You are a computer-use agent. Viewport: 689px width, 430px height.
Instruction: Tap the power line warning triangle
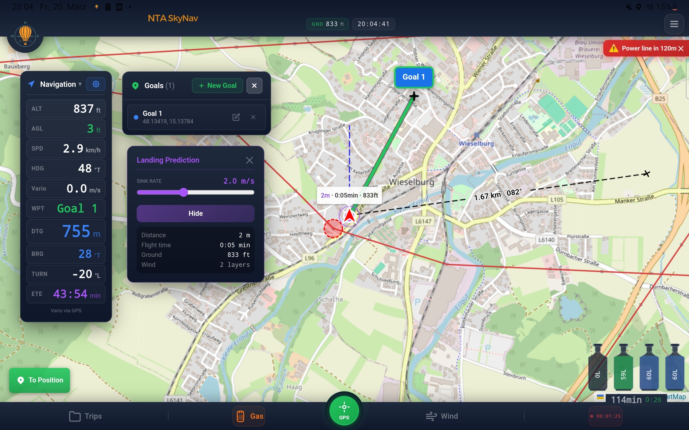(614, 49)
